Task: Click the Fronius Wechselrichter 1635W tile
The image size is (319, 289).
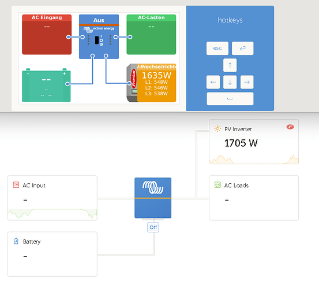Action: [x=151, y=83]
